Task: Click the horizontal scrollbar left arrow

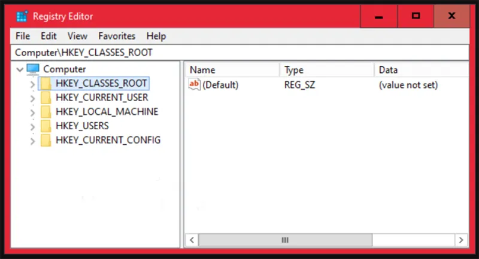Action: (192, 240)
